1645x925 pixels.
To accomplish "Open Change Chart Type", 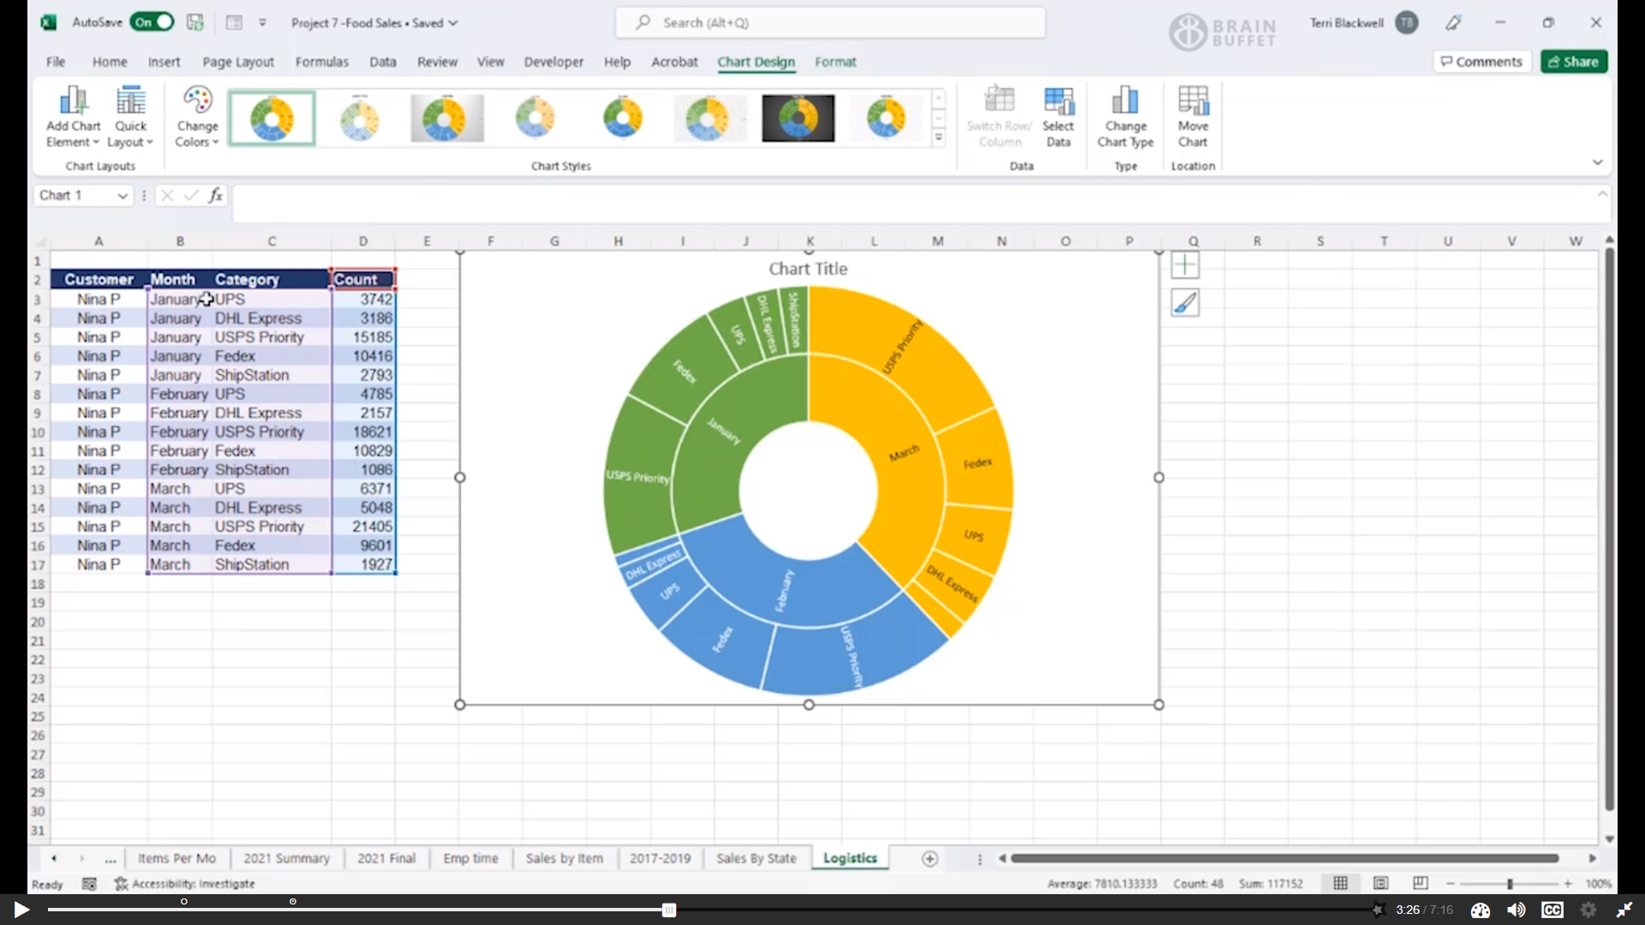I will 1125,116.
